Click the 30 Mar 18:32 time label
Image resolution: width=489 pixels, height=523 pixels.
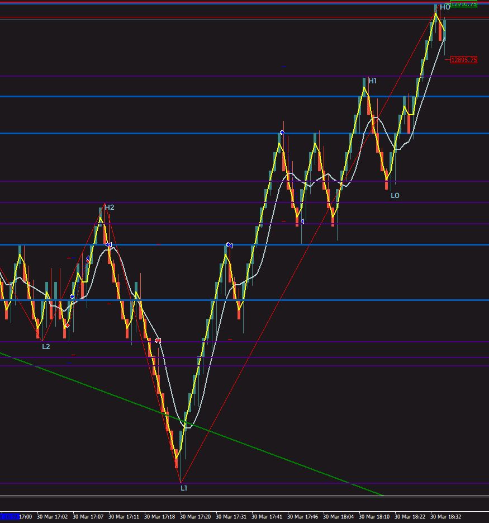pyautogui.click(x=445, y=517)
